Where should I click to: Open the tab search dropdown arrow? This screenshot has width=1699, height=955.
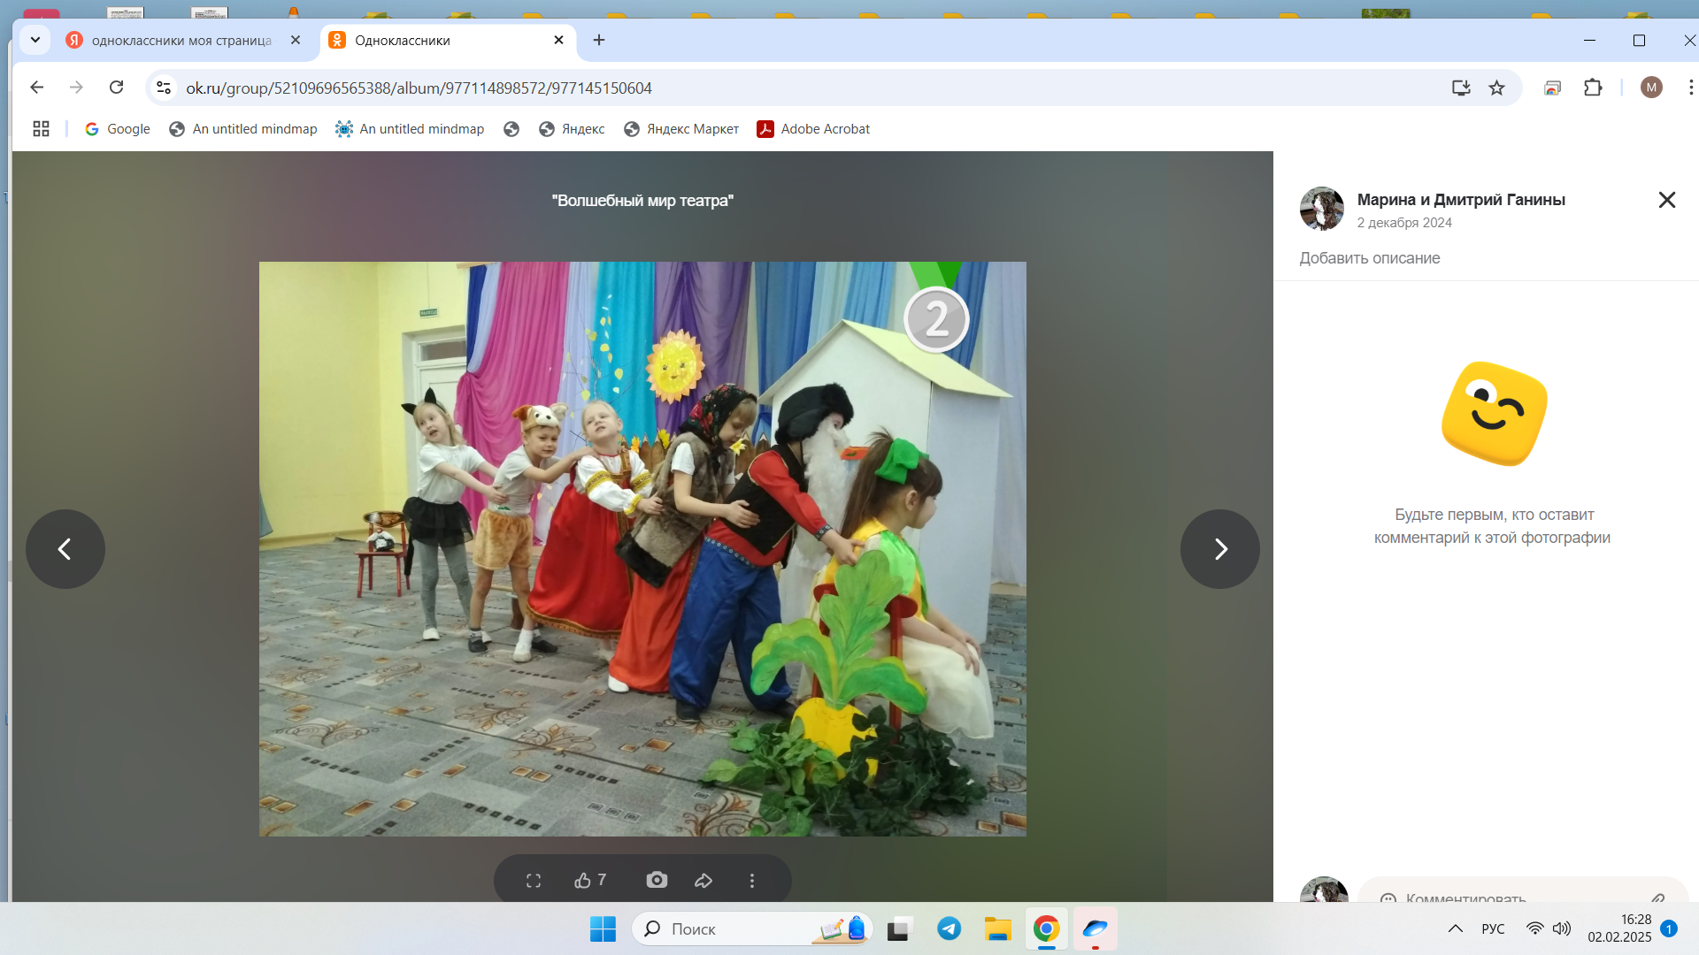coord(35,40)
